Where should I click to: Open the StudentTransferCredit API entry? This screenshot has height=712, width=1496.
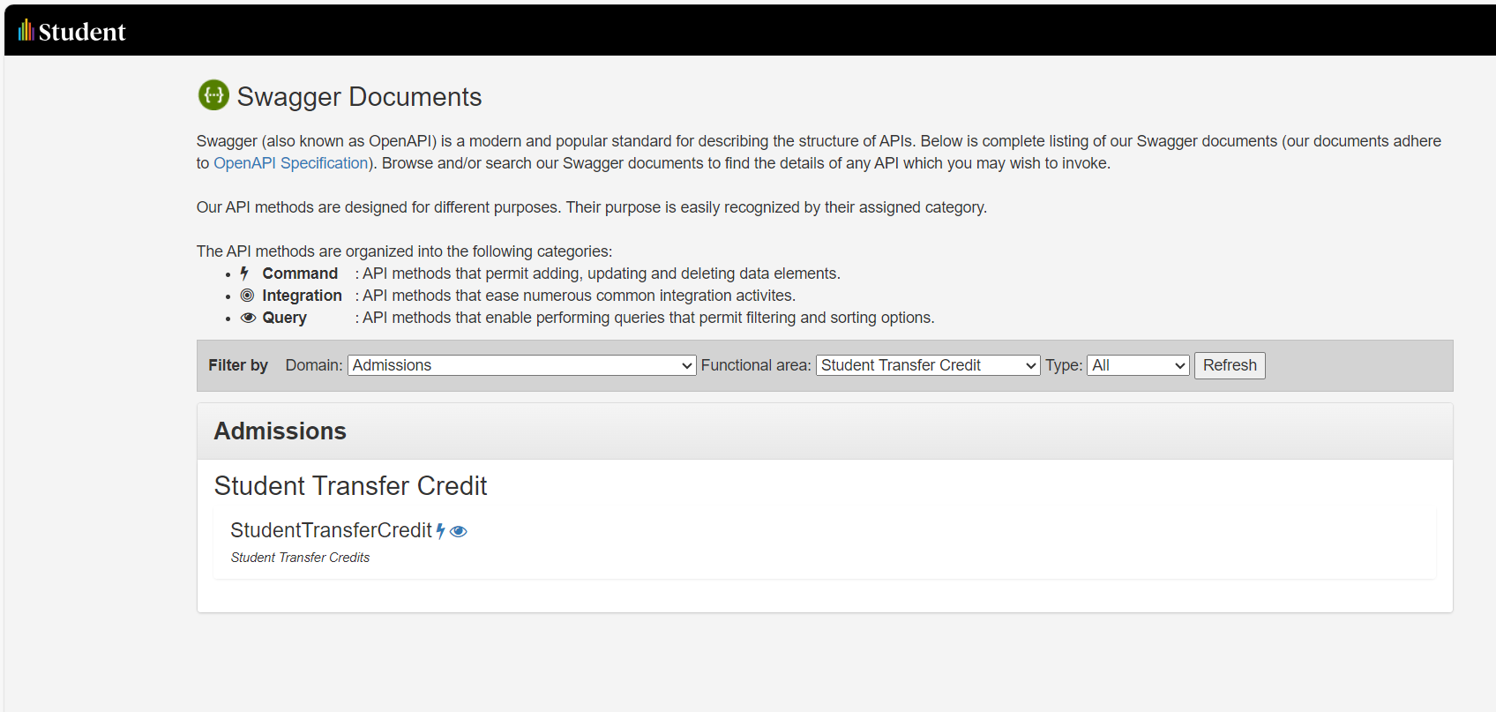pyautogui.click(x=331, y=530)
